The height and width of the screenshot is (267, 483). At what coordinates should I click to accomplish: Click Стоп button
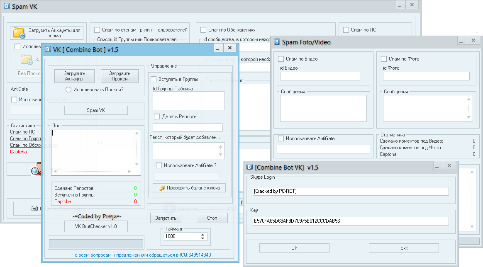pyautogui.click(x=212, y=218)
